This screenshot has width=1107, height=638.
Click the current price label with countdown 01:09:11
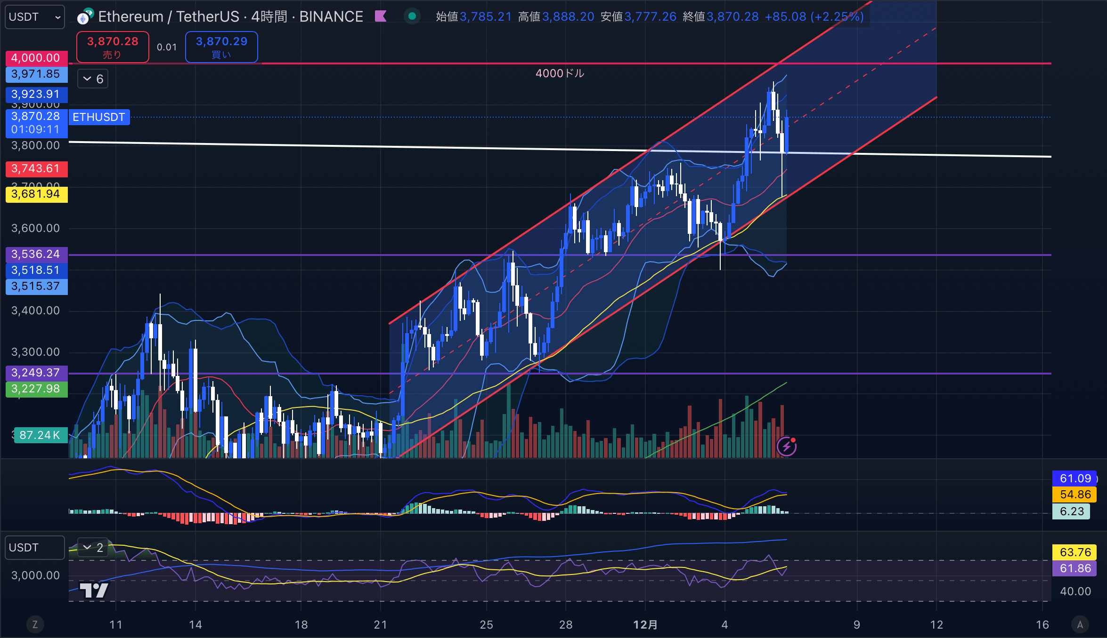click(36, 123)
